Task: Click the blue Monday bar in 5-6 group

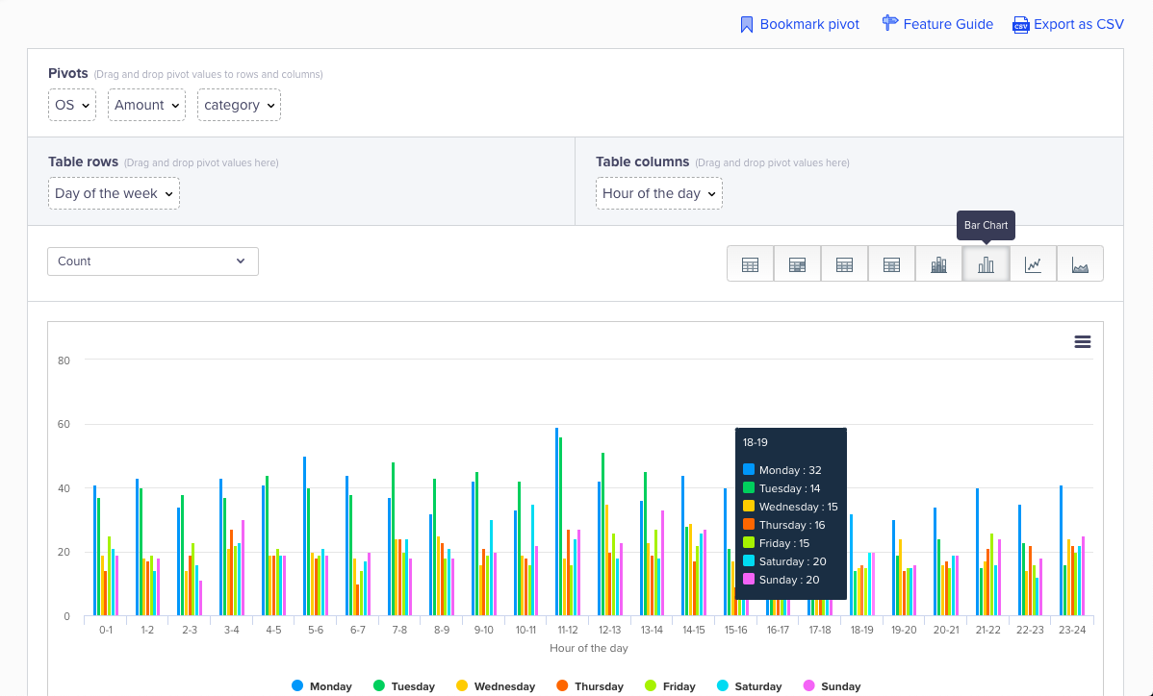Action: [x=304, y=536]
